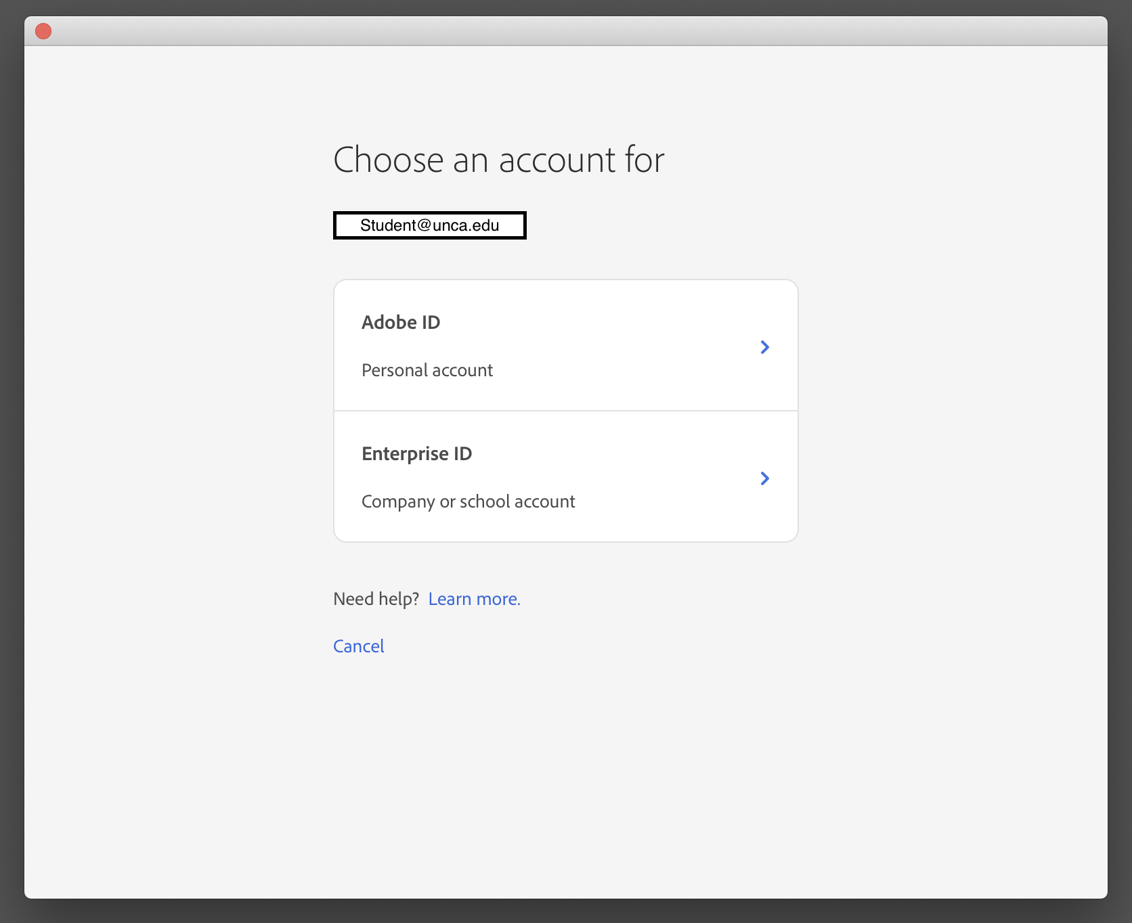Click "Company or school account" description text

pos(468,501)
